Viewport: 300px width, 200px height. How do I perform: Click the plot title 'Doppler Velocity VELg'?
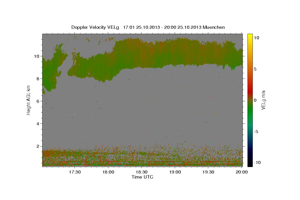coord(96,27)
